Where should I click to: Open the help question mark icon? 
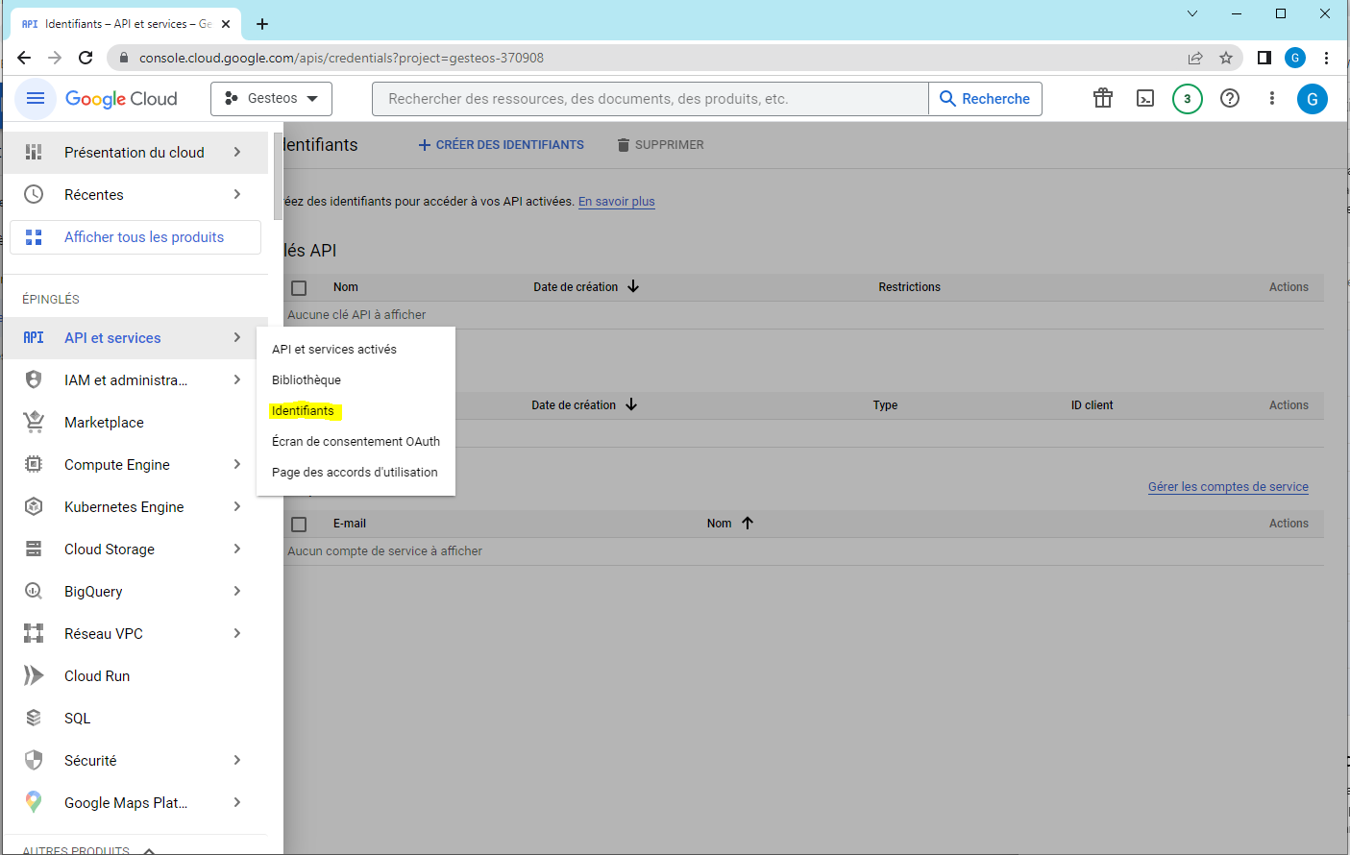point(1230,99)
